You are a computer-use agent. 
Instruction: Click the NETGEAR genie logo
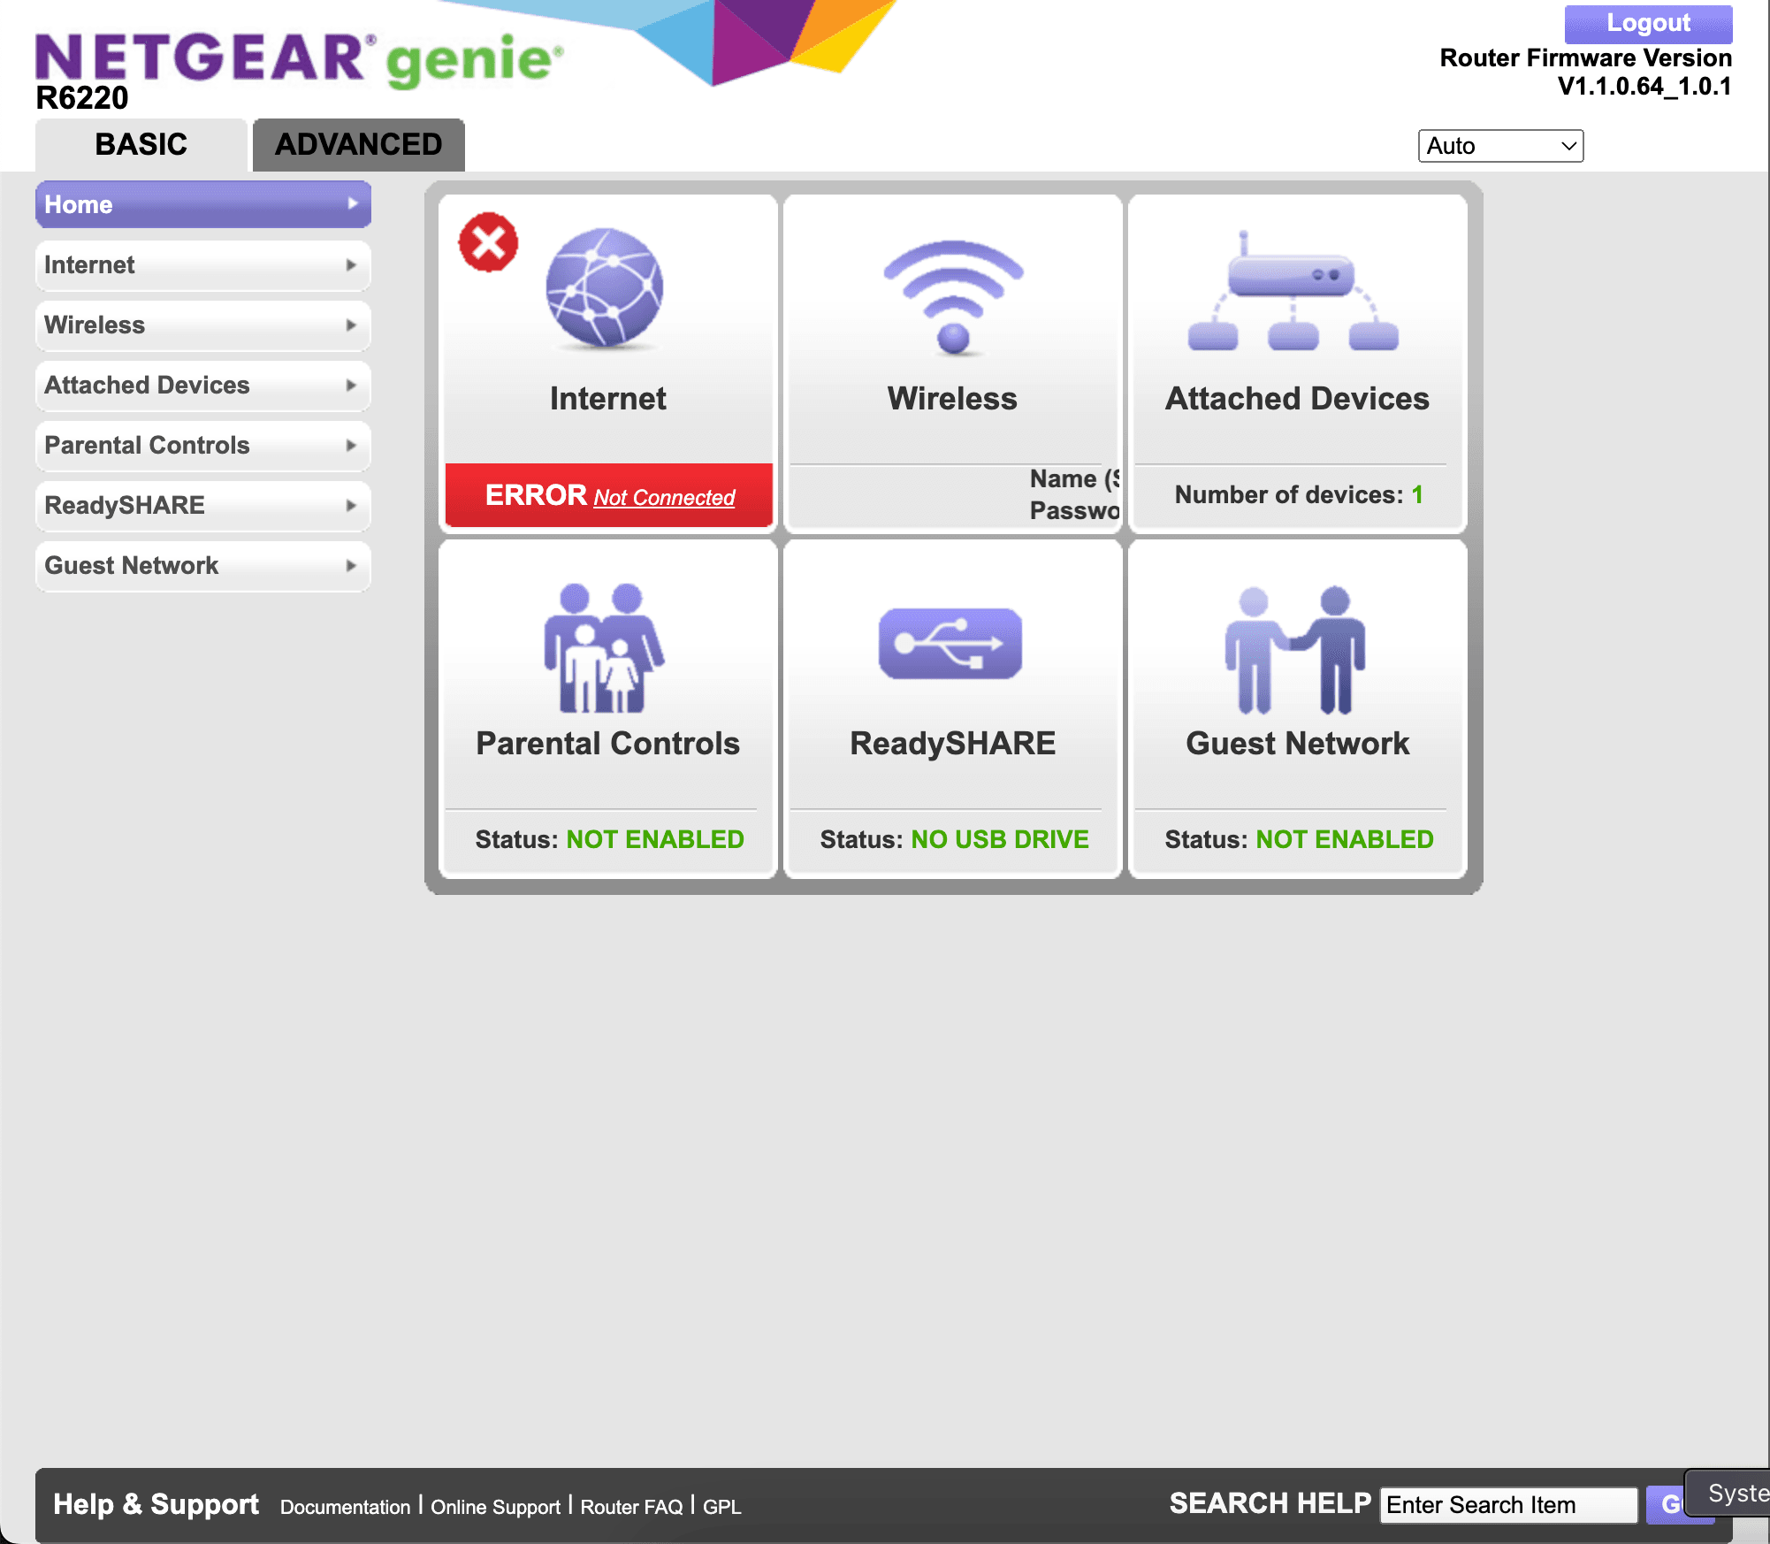pos(299,59)
